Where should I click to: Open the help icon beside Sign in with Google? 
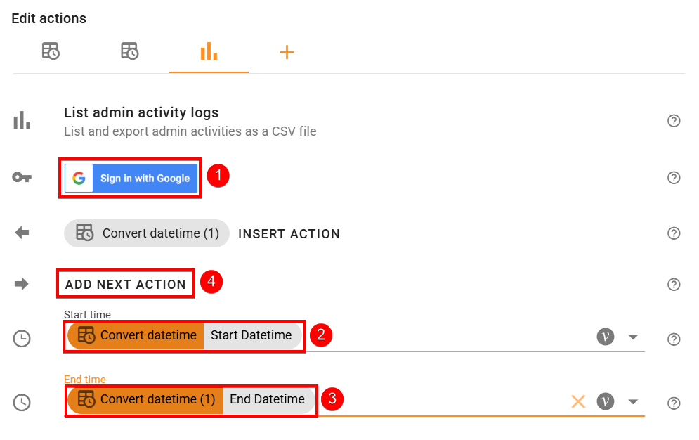click(674, 178)
